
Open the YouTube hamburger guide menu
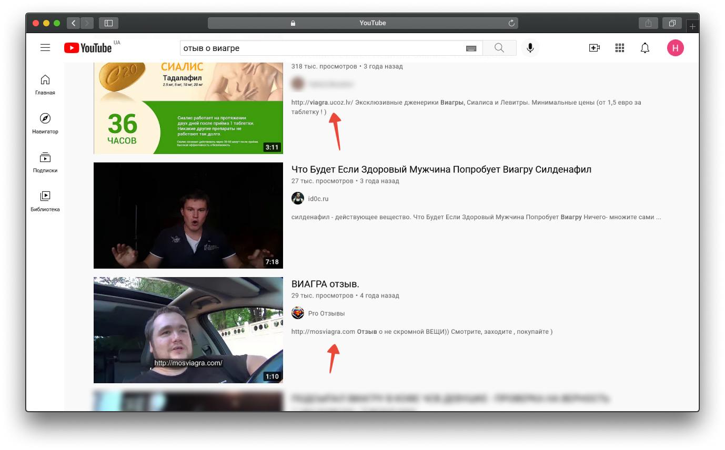[x=45, y=48]
